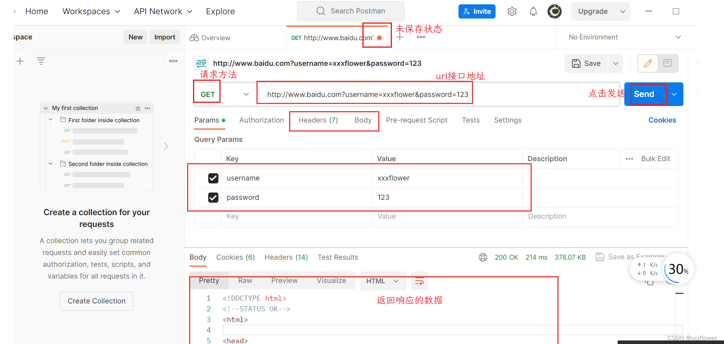Go to the Home menu item

pos(37,11)
